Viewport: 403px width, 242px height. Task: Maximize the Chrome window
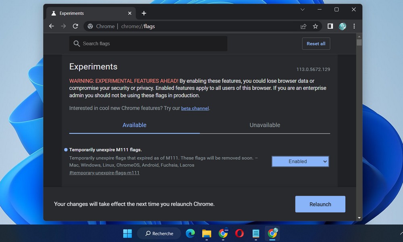(x=337, y=10)
